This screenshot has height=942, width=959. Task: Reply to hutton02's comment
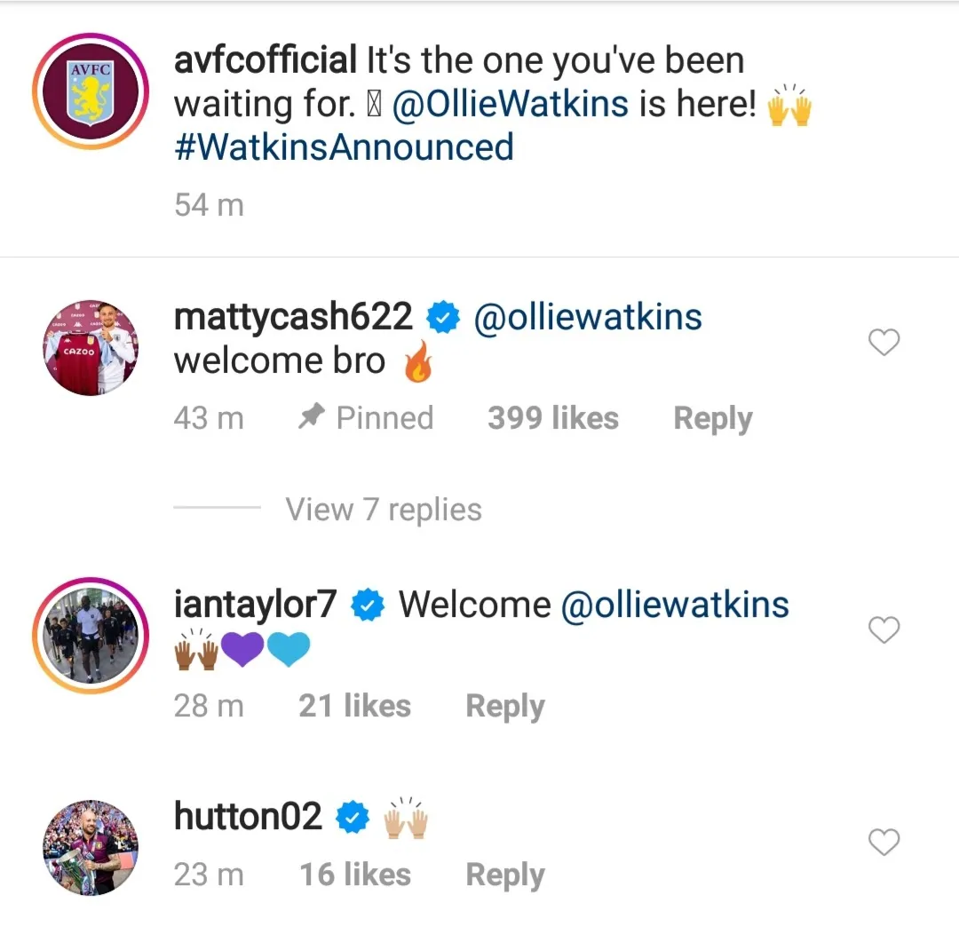click(x=504, y=874)
